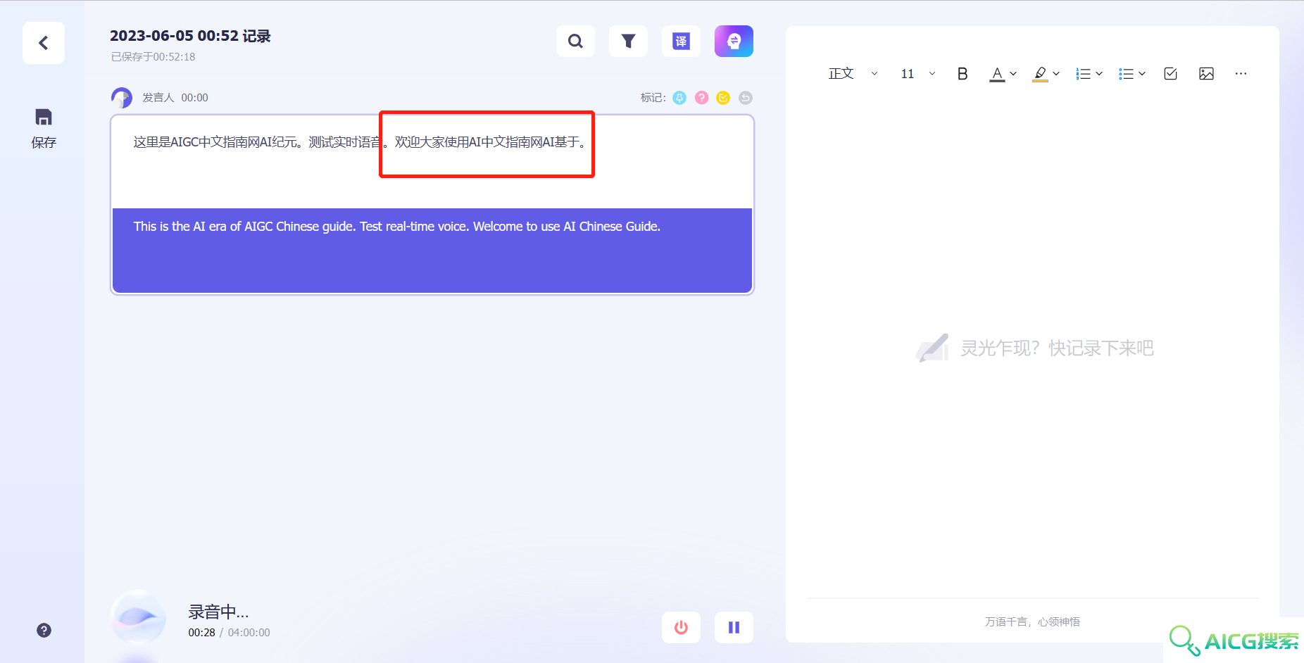Open search with the magnifier button

tap(575, 42)
